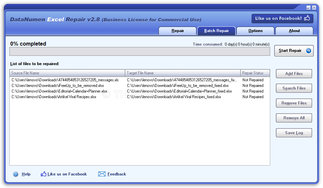Open the Like us on Facebook link

point(67,174)
